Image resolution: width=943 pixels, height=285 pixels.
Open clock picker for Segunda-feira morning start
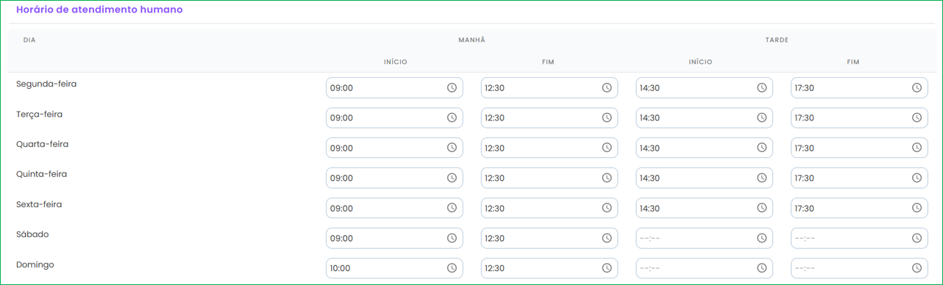[452, 87]
